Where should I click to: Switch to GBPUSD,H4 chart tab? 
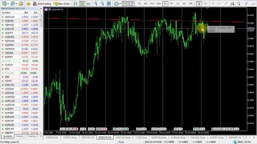[x=88, y=138]
